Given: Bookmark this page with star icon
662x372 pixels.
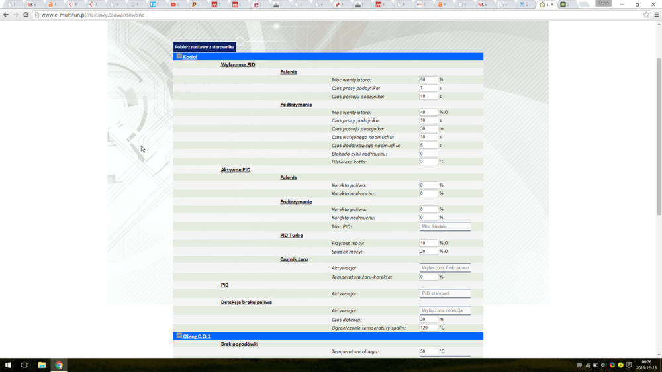Looking at the screenshot, I should (x=646, y=15).
